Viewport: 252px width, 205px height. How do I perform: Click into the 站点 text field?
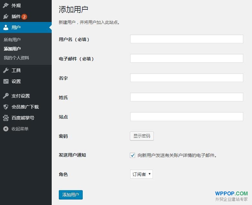[186, 117]
